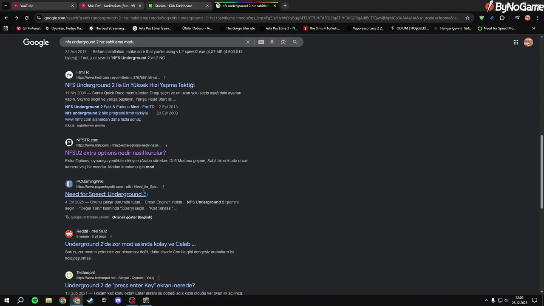The image size is (544, 306).
Task: Open a new browser tab
Action: pyautogui.click(x=285, y=6)
